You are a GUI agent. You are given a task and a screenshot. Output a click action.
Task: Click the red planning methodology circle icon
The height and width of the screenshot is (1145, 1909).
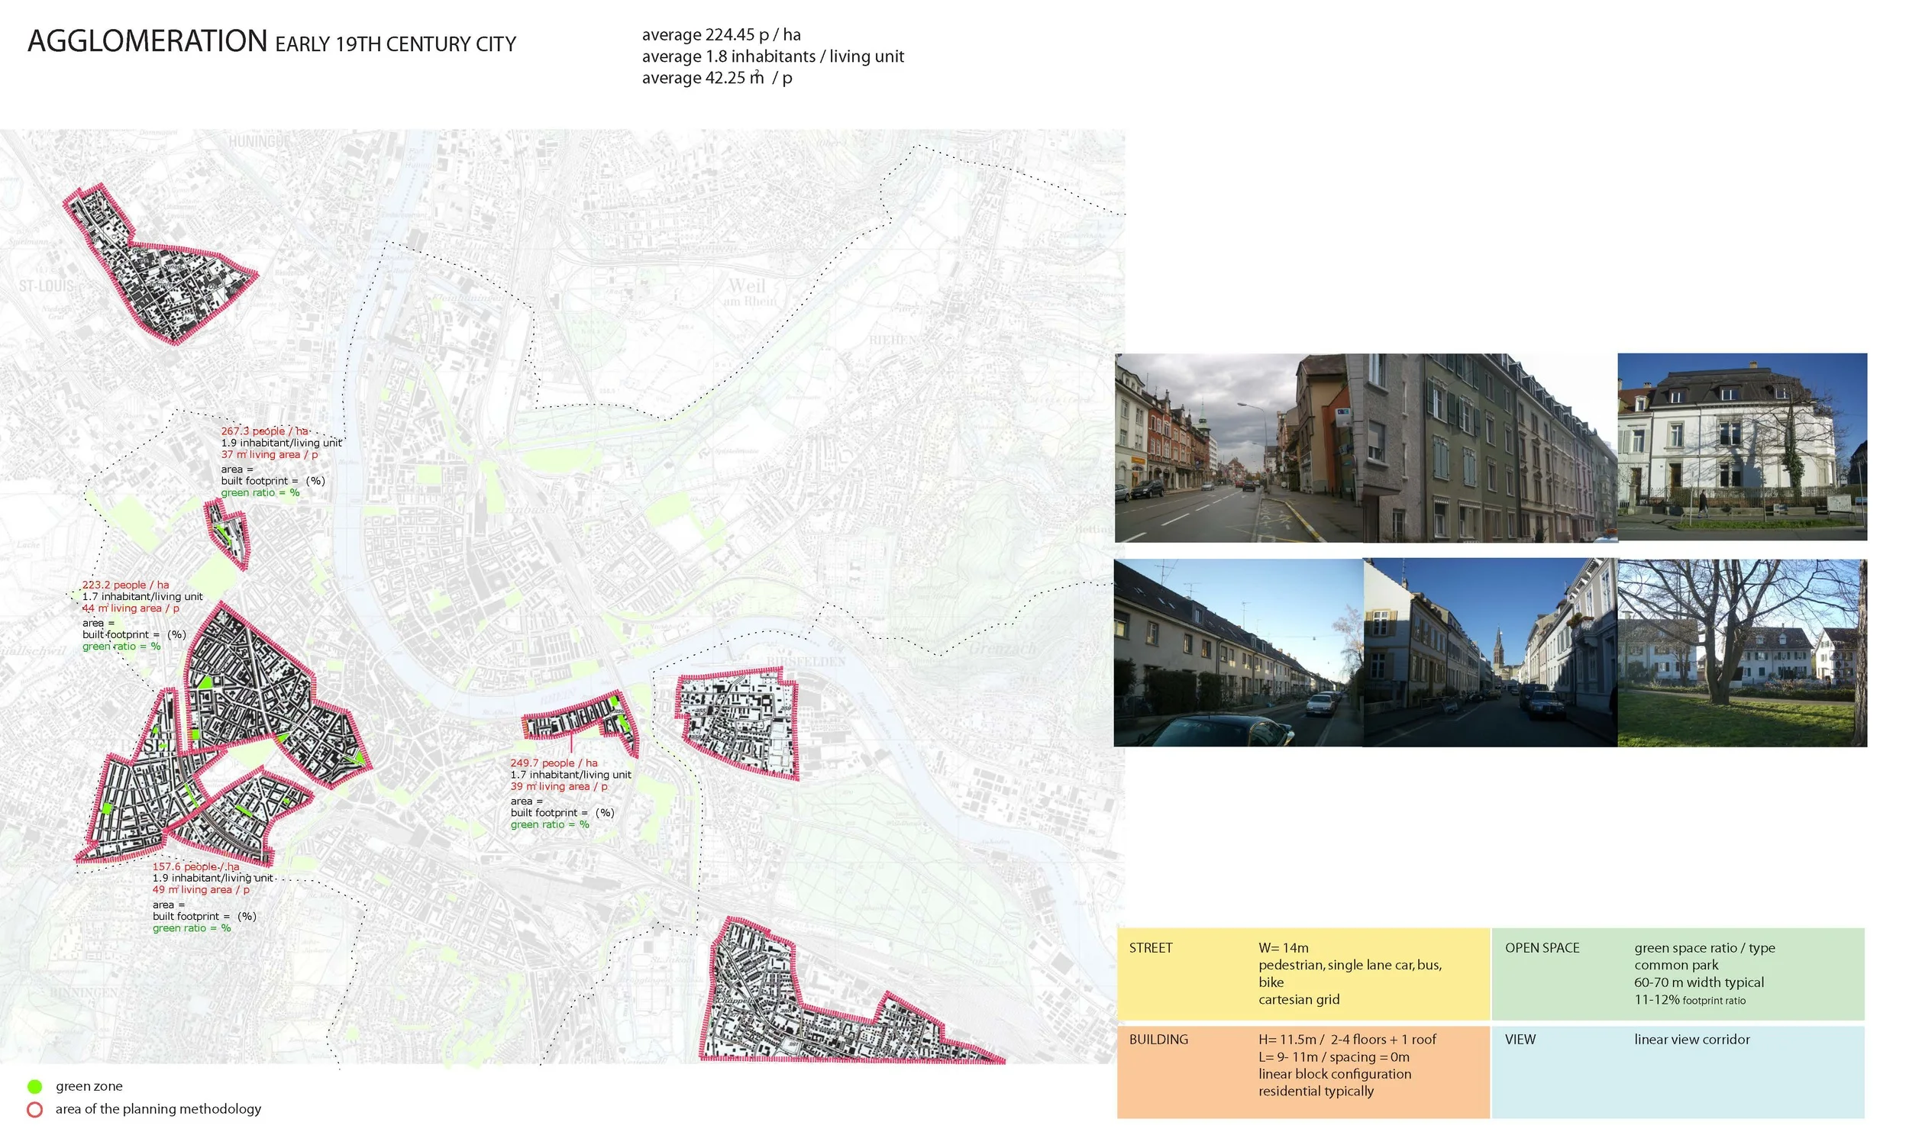(34, 1110)
